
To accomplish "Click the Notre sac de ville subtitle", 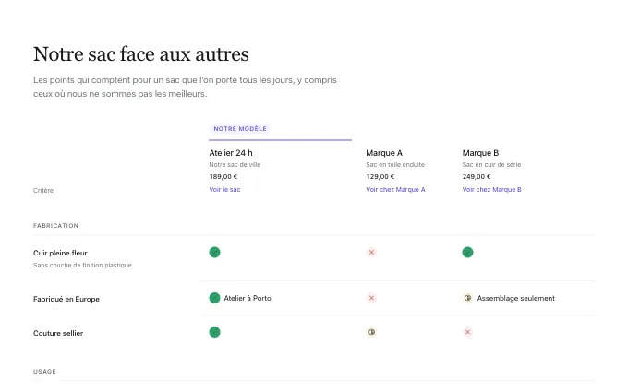I will 235,164.
